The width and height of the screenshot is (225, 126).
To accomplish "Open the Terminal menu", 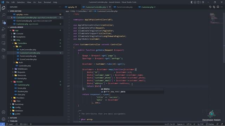I will click(47, 2).
